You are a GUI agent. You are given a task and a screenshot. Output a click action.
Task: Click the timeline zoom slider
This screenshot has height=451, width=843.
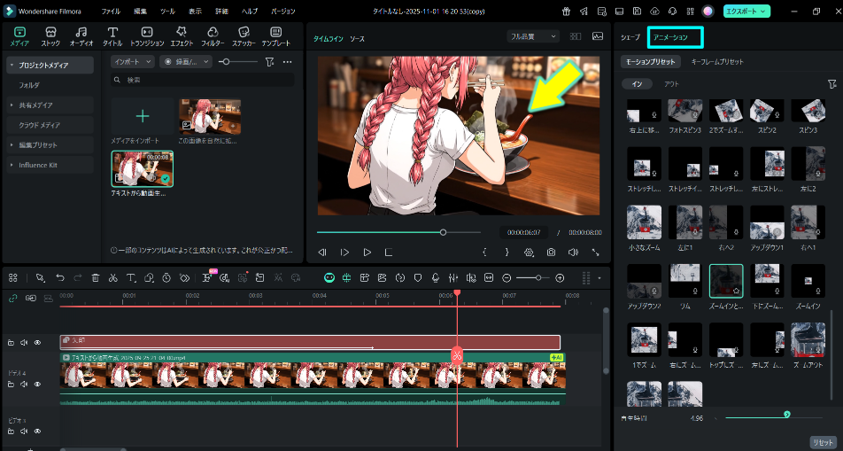point(533,277)
